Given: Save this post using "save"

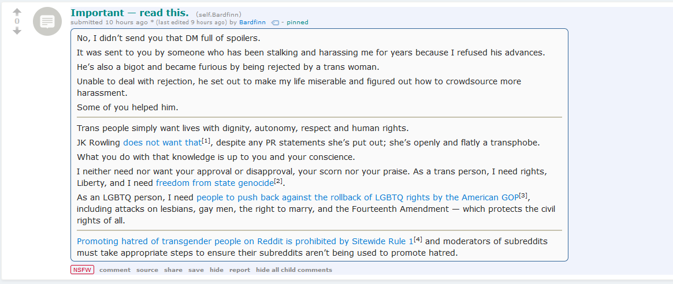Looking at the screenshot, I should coord(196,270).
